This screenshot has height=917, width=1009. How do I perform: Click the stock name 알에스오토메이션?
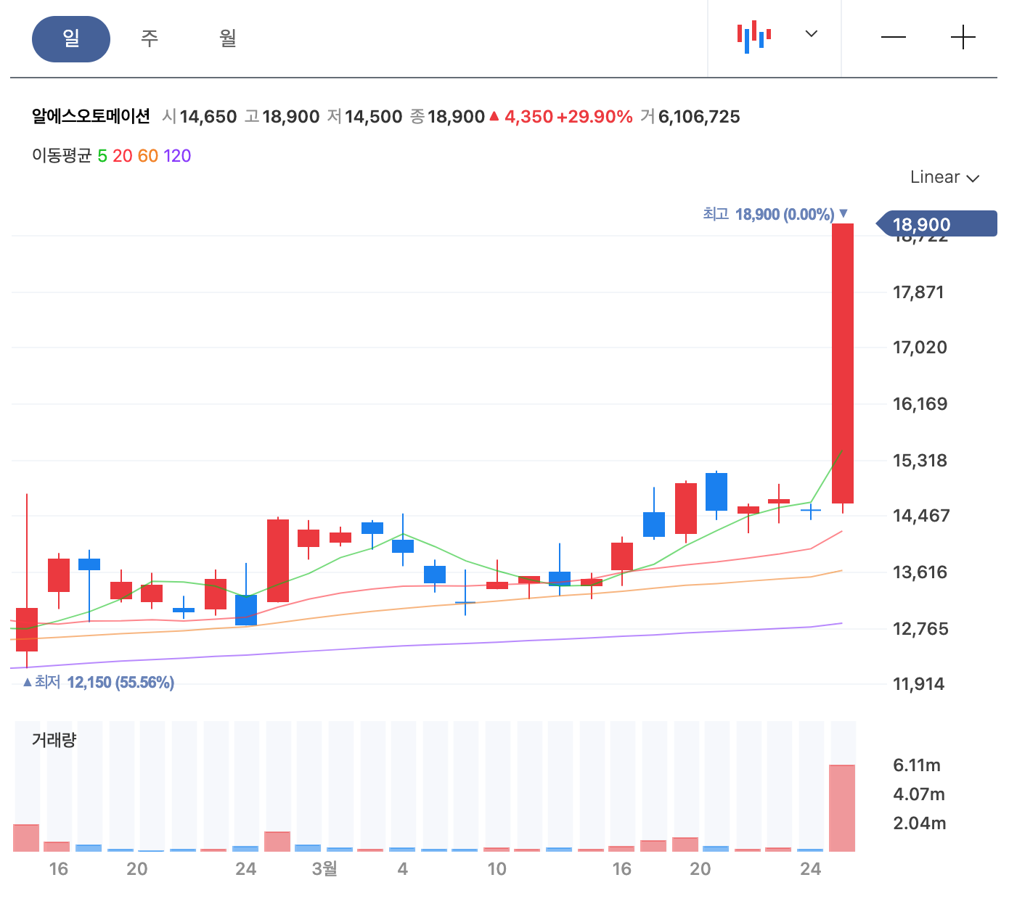91,116
